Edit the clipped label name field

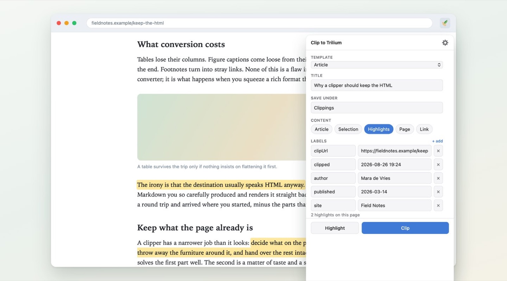pyautogui.click(x=333, y=164)
